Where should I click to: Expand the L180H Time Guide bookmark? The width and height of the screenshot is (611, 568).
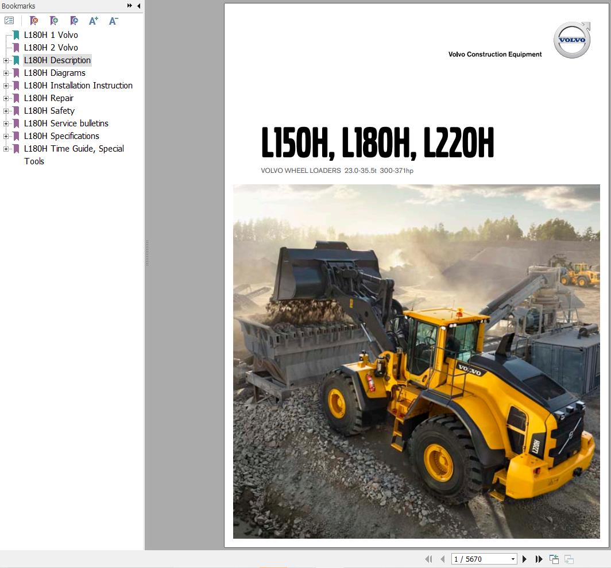(6, 149)
